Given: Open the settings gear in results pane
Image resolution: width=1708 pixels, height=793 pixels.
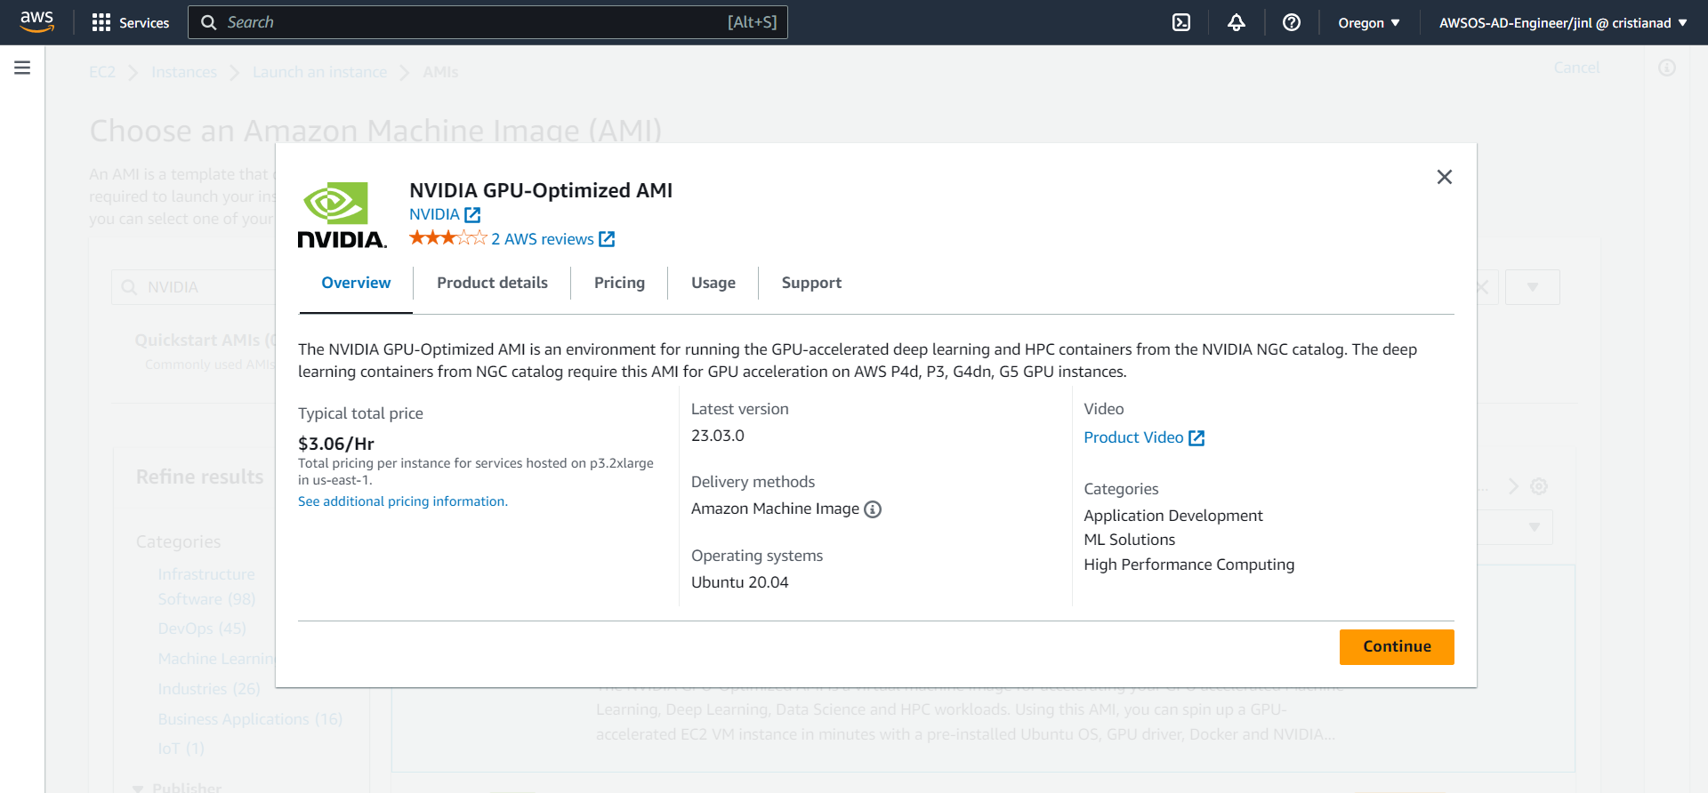Looking at the screenshot, I should [1539, 486].
